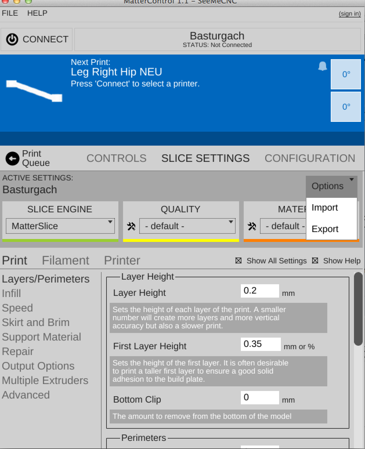Image resolution: width=365 pixels, height=449 pixels.
Task: Choose Import from the Options menu
Action: tap(325, 208)
